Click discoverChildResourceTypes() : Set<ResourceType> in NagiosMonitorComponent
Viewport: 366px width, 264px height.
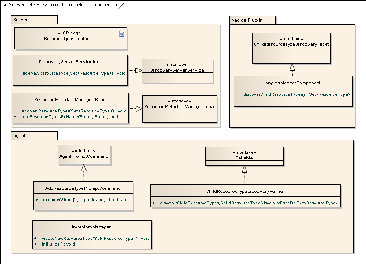(297, 94)
